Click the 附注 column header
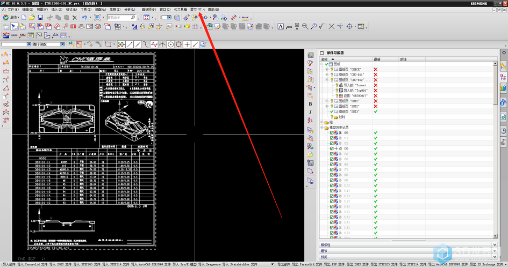This screenshot has width=508, height=268. 412,59
